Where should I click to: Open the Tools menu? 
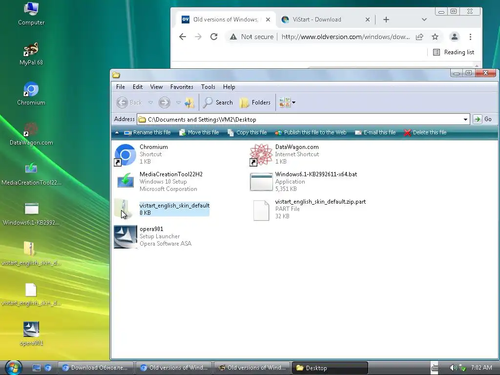(x=208, y=87)
